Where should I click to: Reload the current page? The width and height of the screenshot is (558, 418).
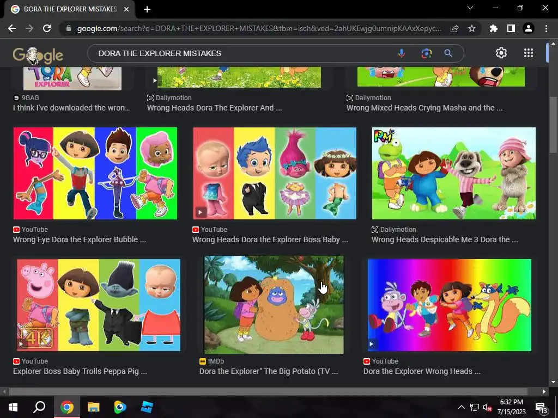point(47,28)
